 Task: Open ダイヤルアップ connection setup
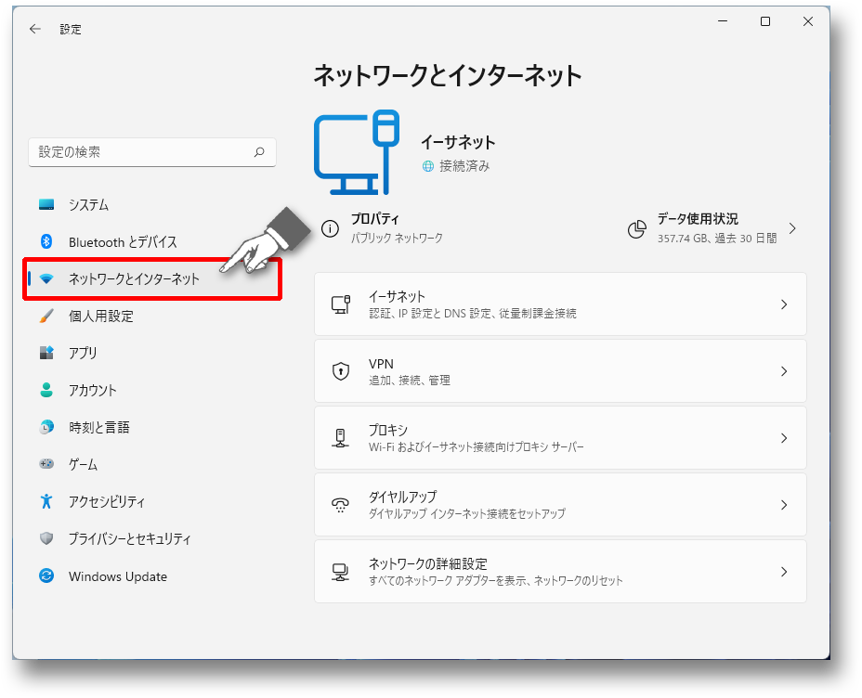click(x=560, y=505)
